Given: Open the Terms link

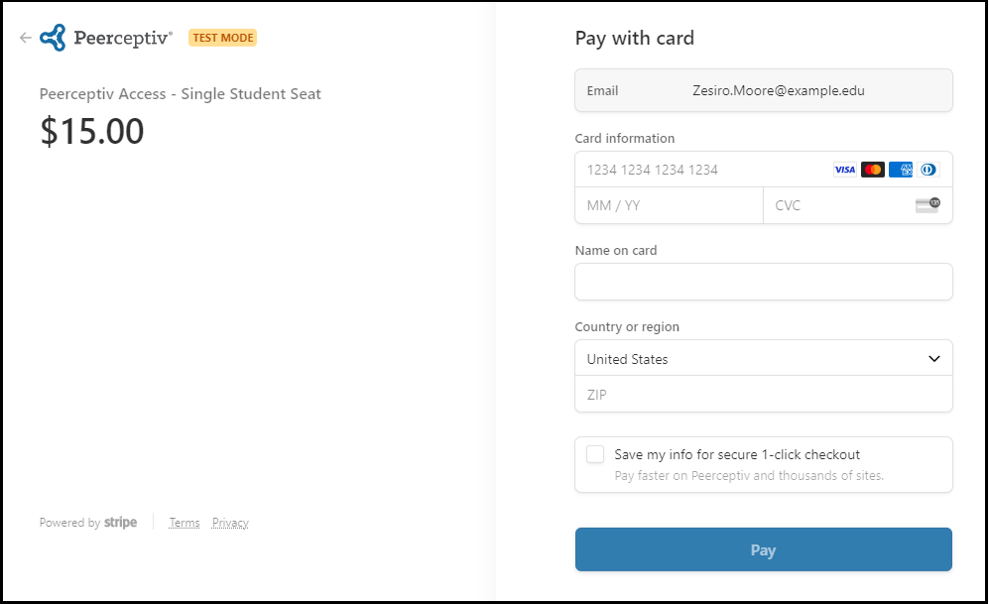Looking at the screenshot, I should point(185,523).
